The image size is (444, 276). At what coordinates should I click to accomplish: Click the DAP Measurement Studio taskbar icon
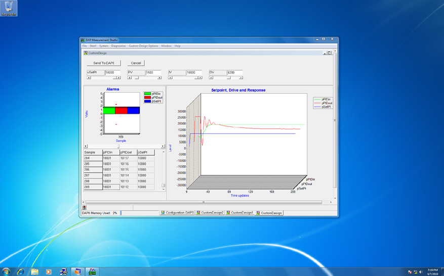(x=92, y=272)
